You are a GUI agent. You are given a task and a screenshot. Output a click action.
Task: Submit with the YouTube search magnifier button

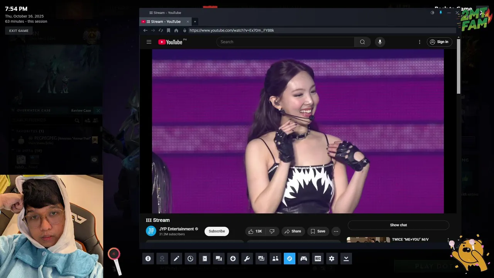362,42
